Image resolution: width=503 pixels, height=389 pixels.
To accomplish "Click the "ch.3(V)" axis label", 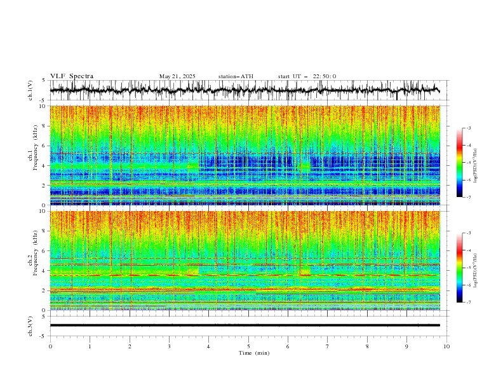I will pos(30,326).
